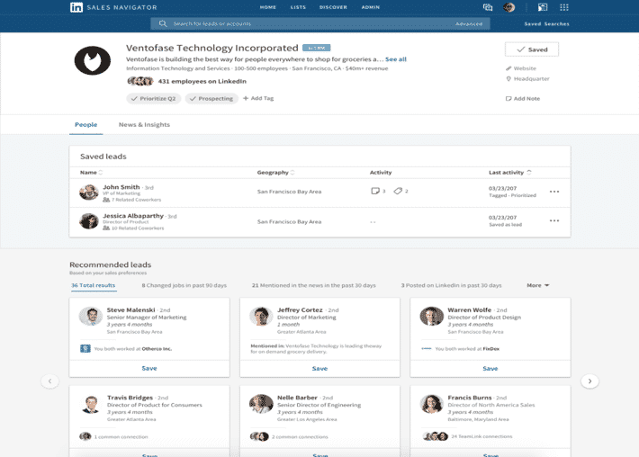Click the Headquarter location pin icon

pos(508,78)
